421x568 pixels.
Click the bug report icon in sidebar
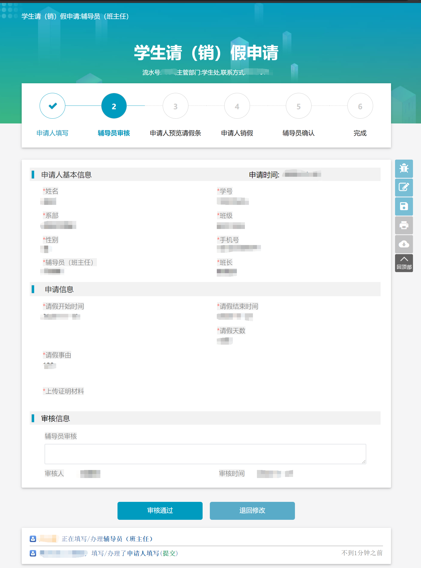click(x=404, y=168)
